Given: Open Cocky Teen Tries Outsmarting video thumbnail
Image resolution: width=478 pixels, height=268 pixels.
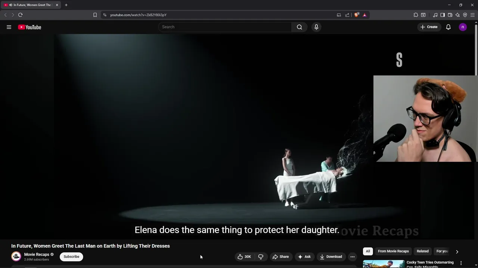Looking at the screenshot, I should point(384,264).
